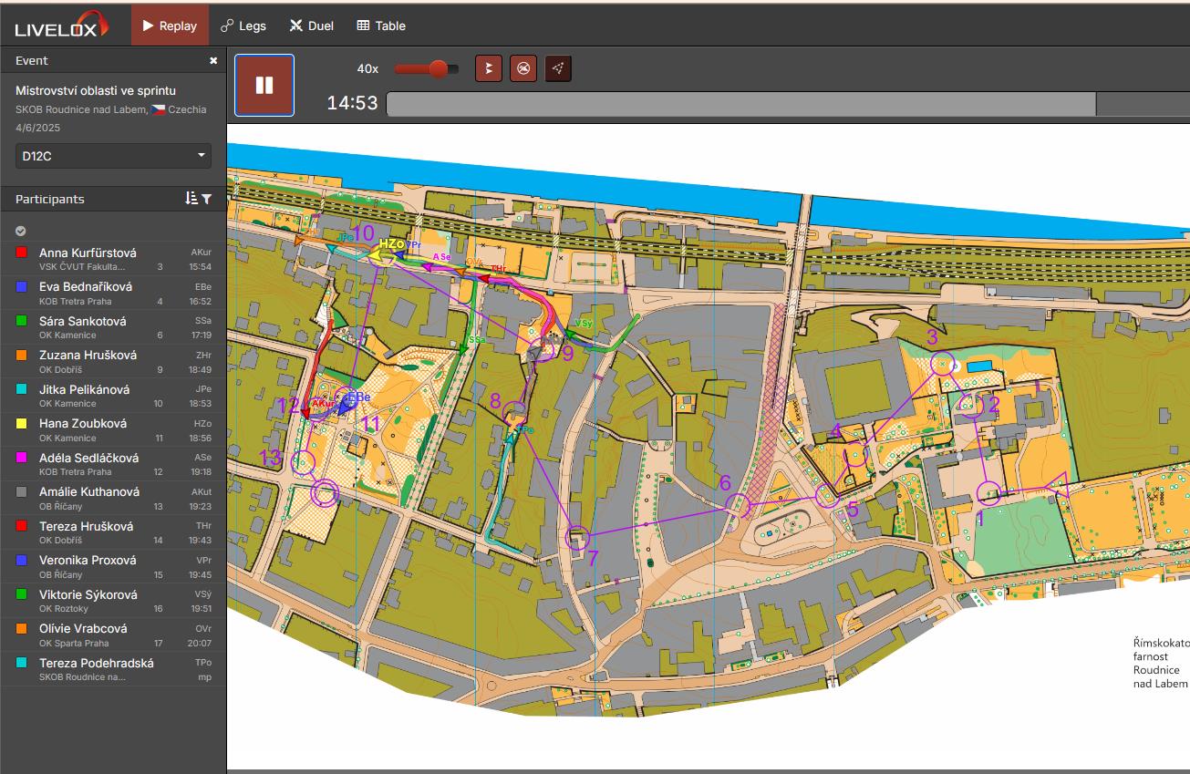Viewport: 1190px width, 774px height.
Task: Switch to the Legs tab
Action: 243,26
